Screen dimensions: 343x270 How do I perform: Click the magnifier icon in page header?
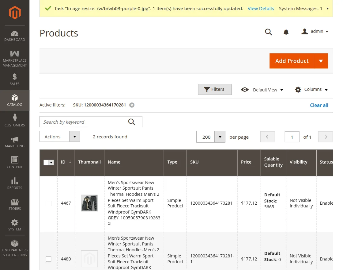click(268, 32)
